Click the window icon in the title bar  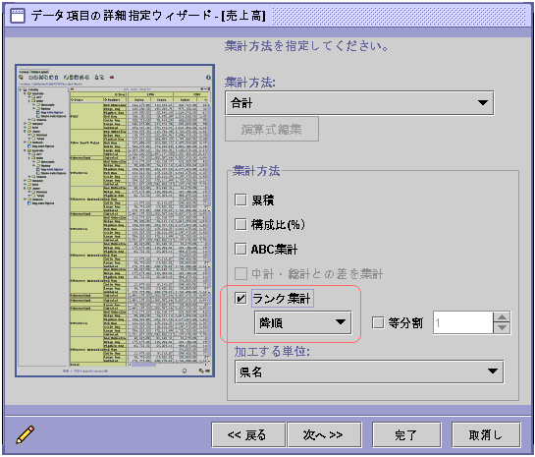click(x=18, y=16)
